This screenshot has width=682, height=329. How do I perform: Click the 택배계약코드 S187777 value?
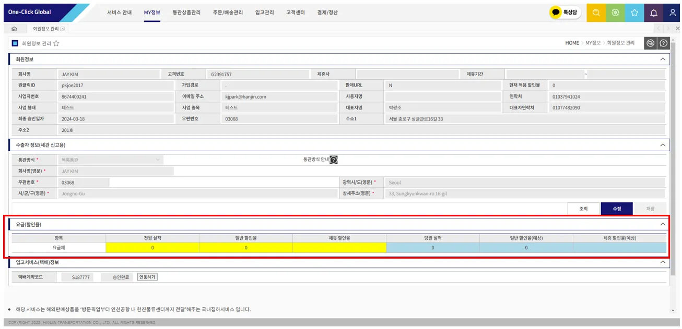[77, 277]
